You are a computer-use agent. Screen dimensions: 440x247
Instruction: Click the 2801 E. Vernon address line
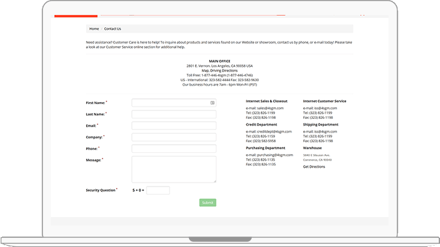coord(220,66)
